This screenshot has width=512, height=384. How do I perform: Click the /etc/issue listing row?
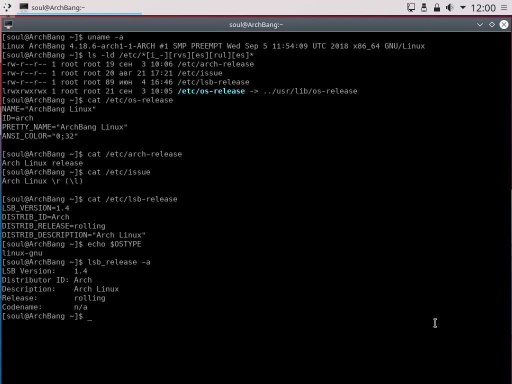tap(112, 73)
